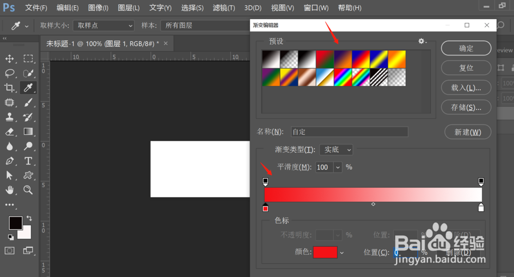This screenshot has height=277, width=514.
Task: Click the black foreground color swatch
Action: coord(15,223)
